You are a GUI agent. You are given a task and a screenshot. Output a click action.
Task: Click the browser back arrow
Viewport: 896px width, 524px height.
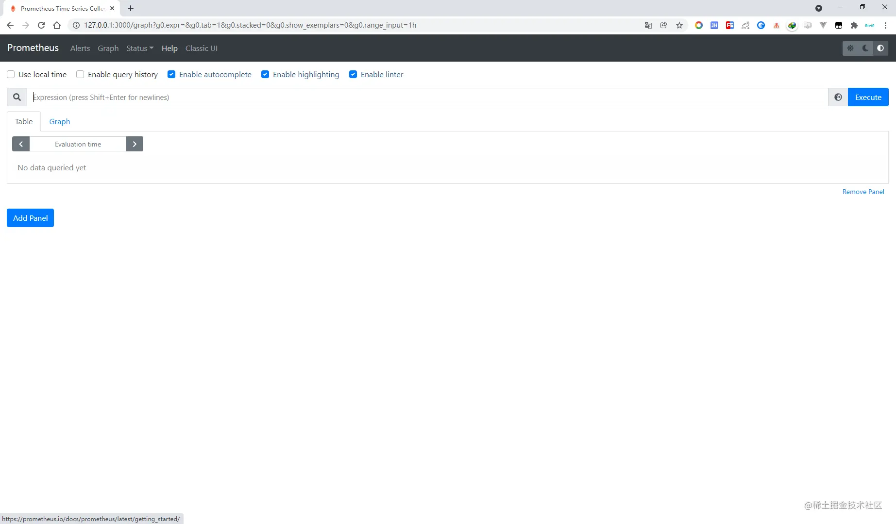10,25
